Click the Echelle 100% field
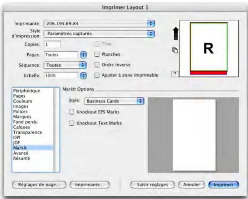The image size is (248, 199). (x=61, y=76)
